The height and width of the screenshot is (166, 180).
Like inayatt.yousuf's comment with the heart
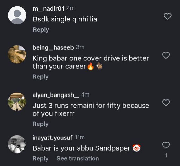pyautogui.click(x=166, y=145)
